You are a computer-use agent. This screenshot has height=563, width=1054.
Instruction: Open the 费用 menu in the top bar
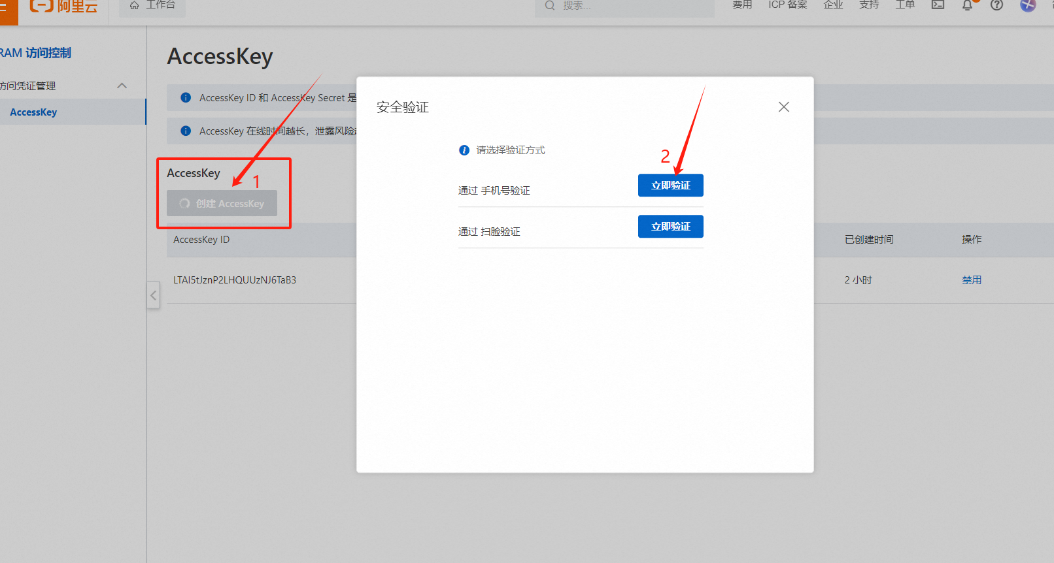click(742, 5)
